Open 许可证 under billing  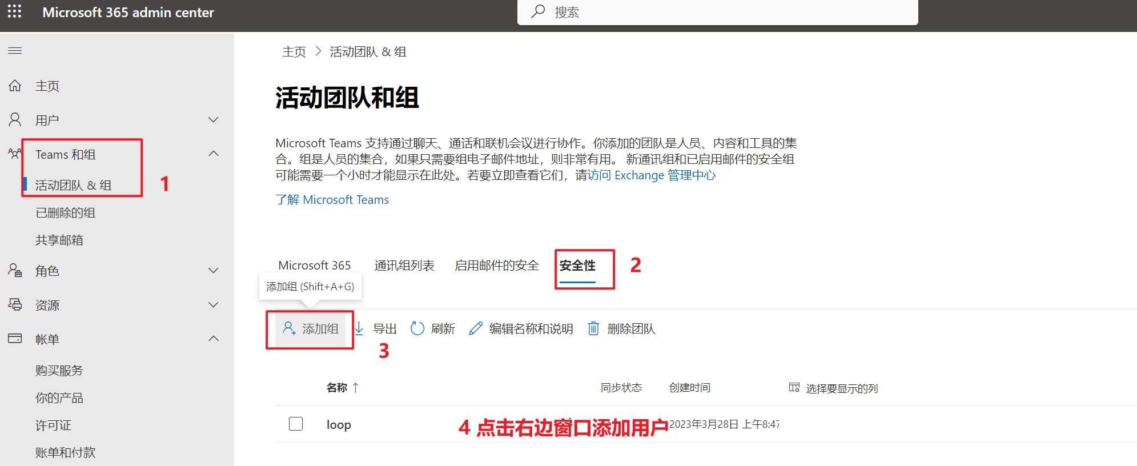[x=53, y=425]
